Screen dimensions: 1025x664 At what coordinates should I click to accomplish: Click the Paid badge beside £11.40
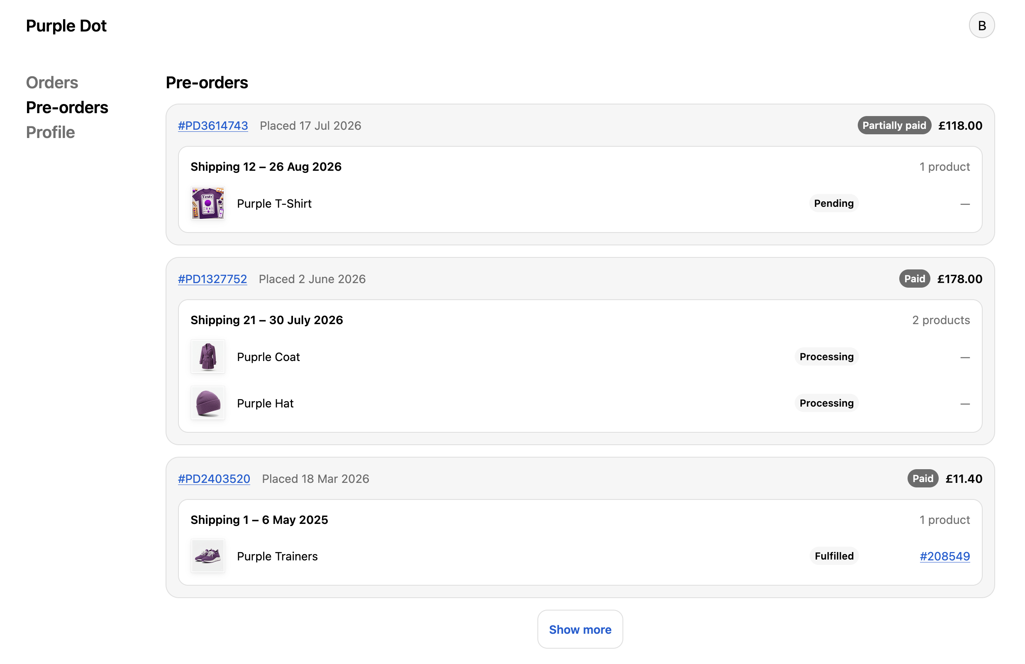click(x=922, y=479)
